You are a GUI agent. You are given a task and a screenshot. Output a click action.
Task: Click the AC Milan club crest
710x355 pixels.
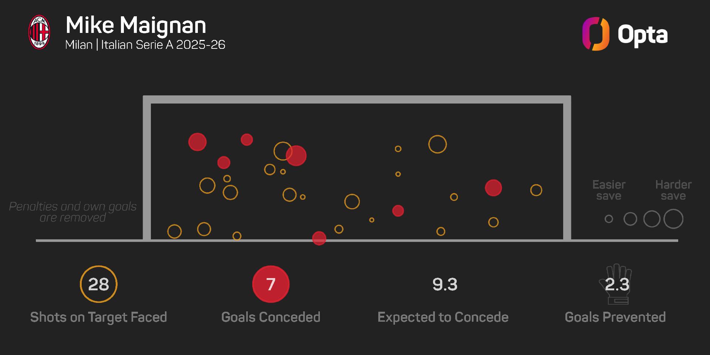(39, 33)
